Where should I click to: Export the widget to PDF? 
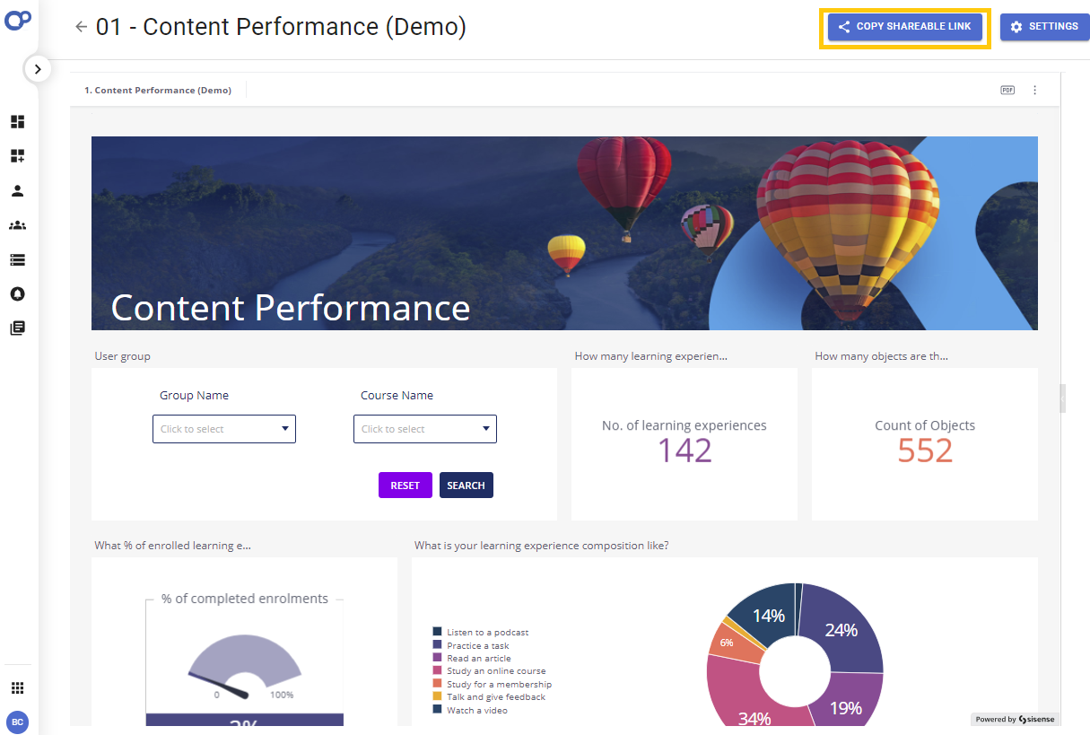tap(1007, 90)
